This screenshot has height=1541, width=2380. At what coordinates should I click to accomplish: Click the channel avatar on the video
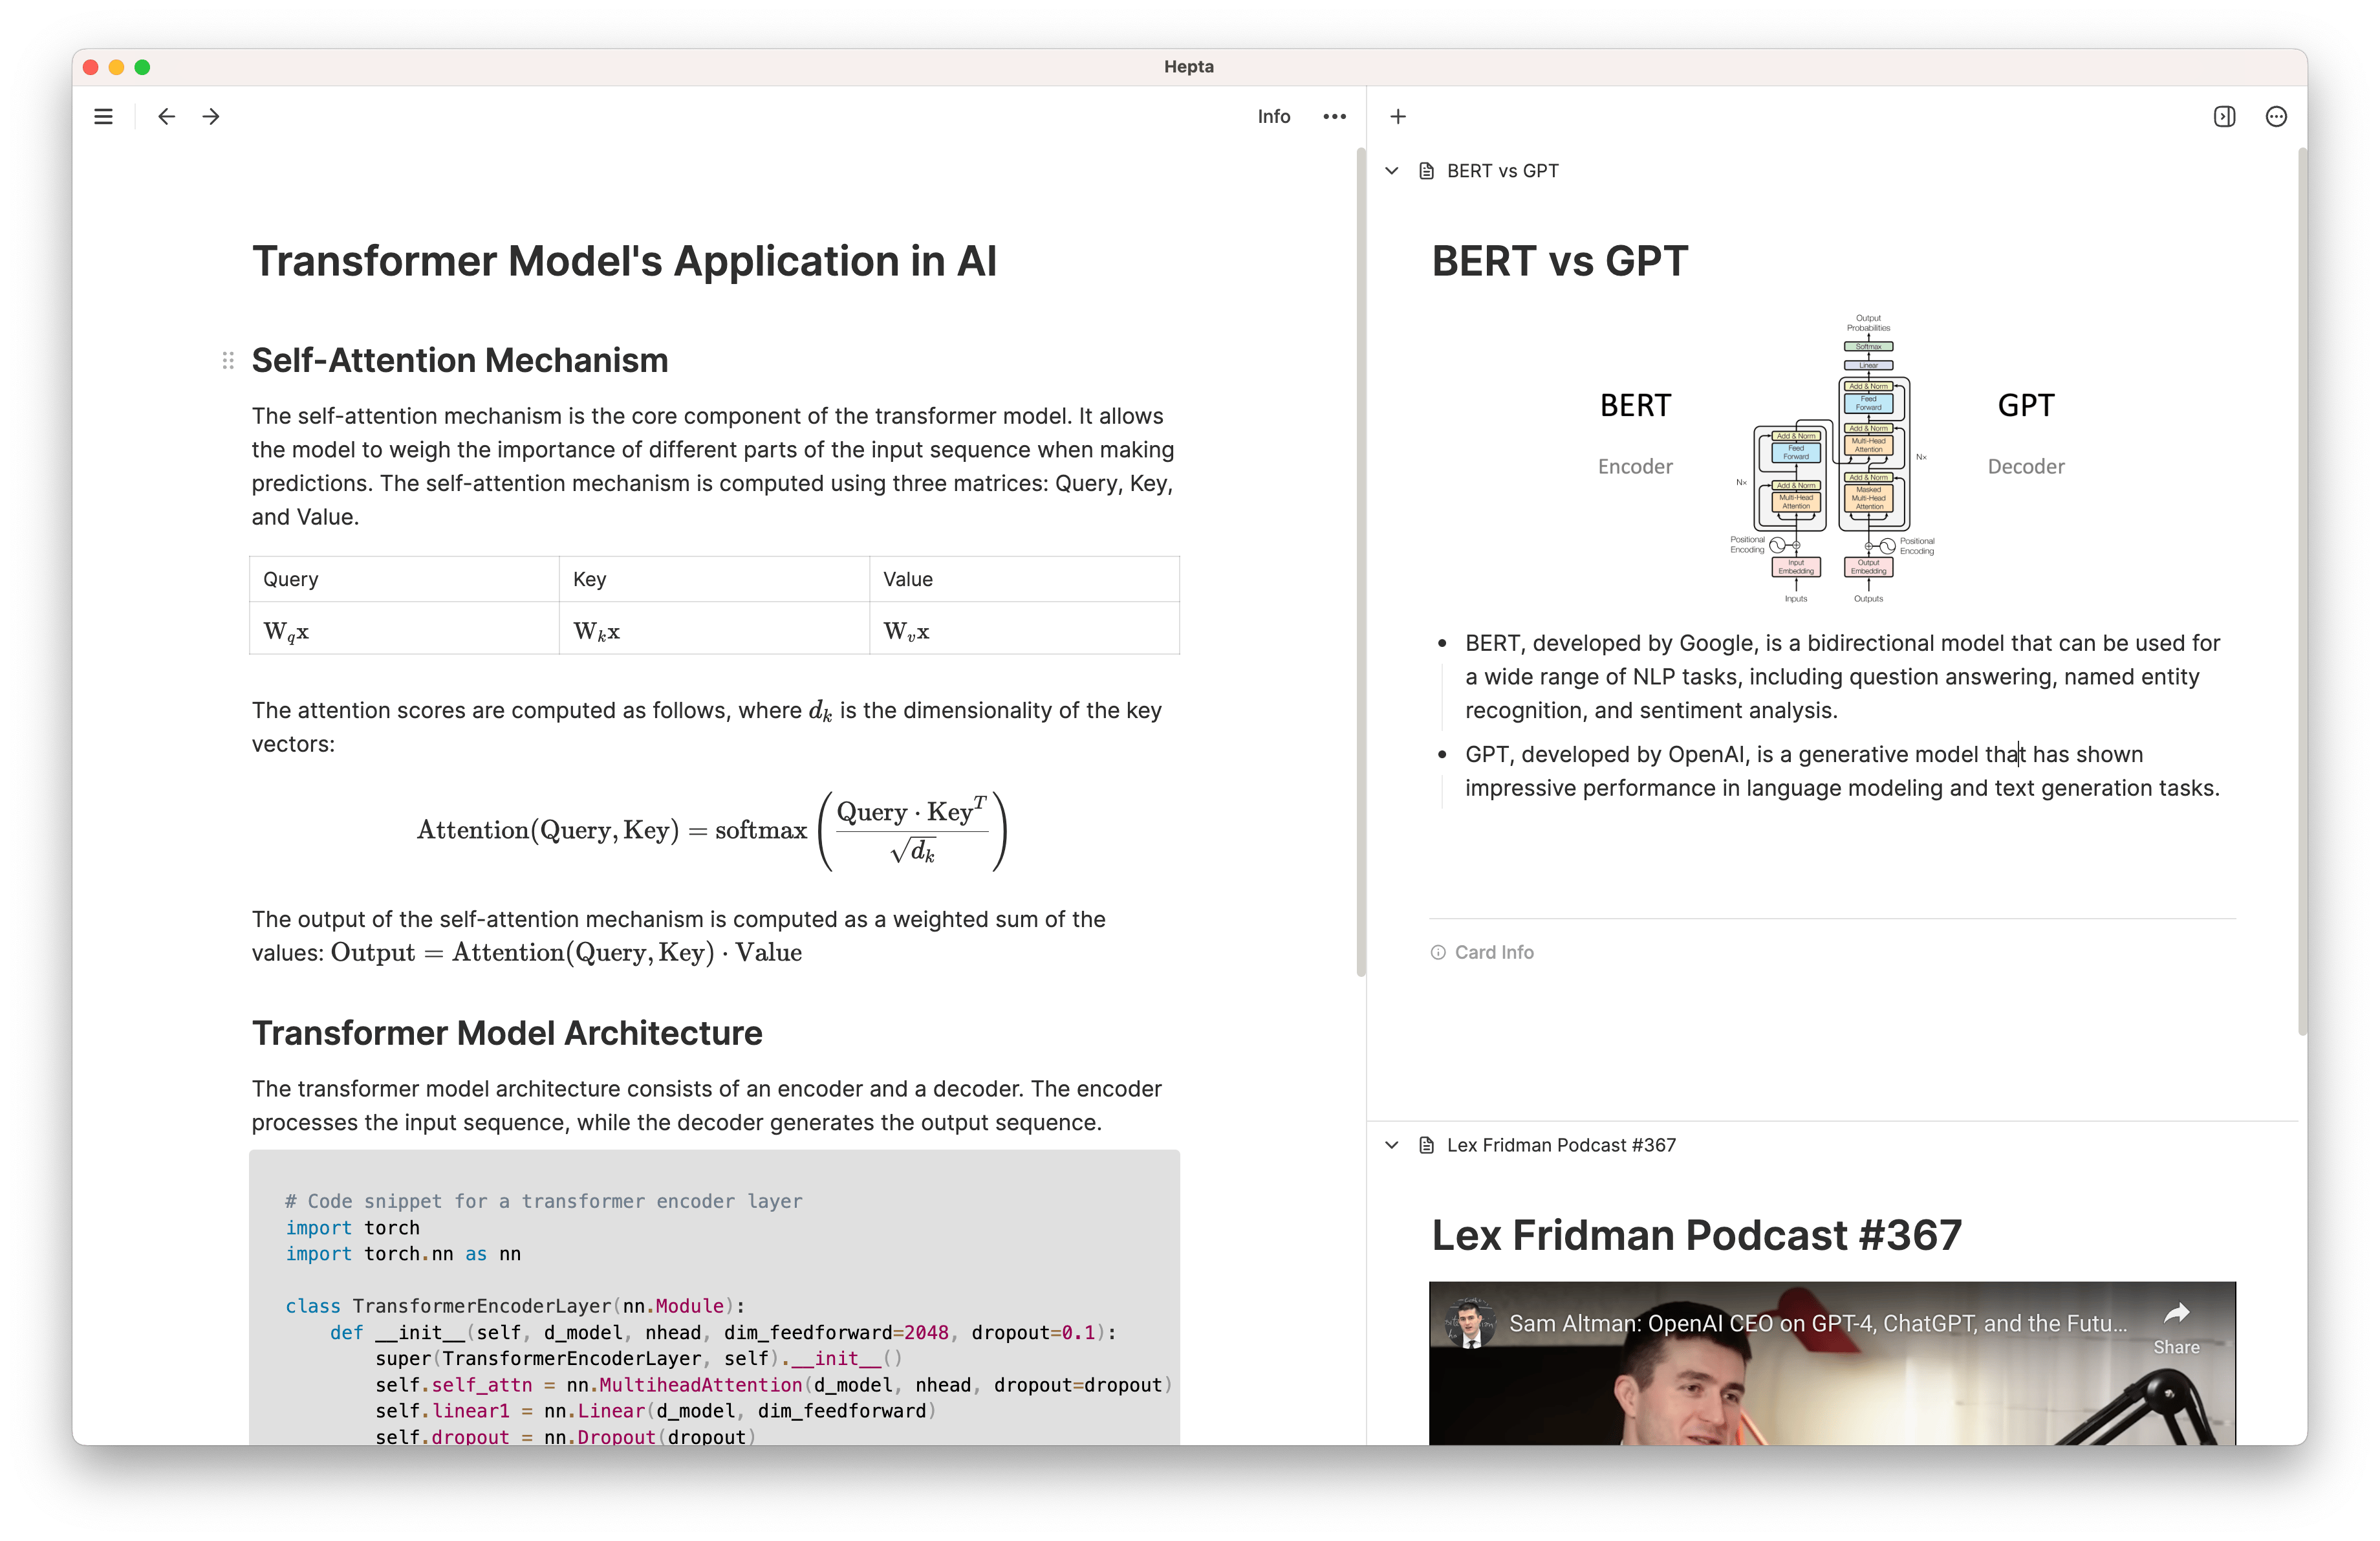[x=1470, y=1323]
